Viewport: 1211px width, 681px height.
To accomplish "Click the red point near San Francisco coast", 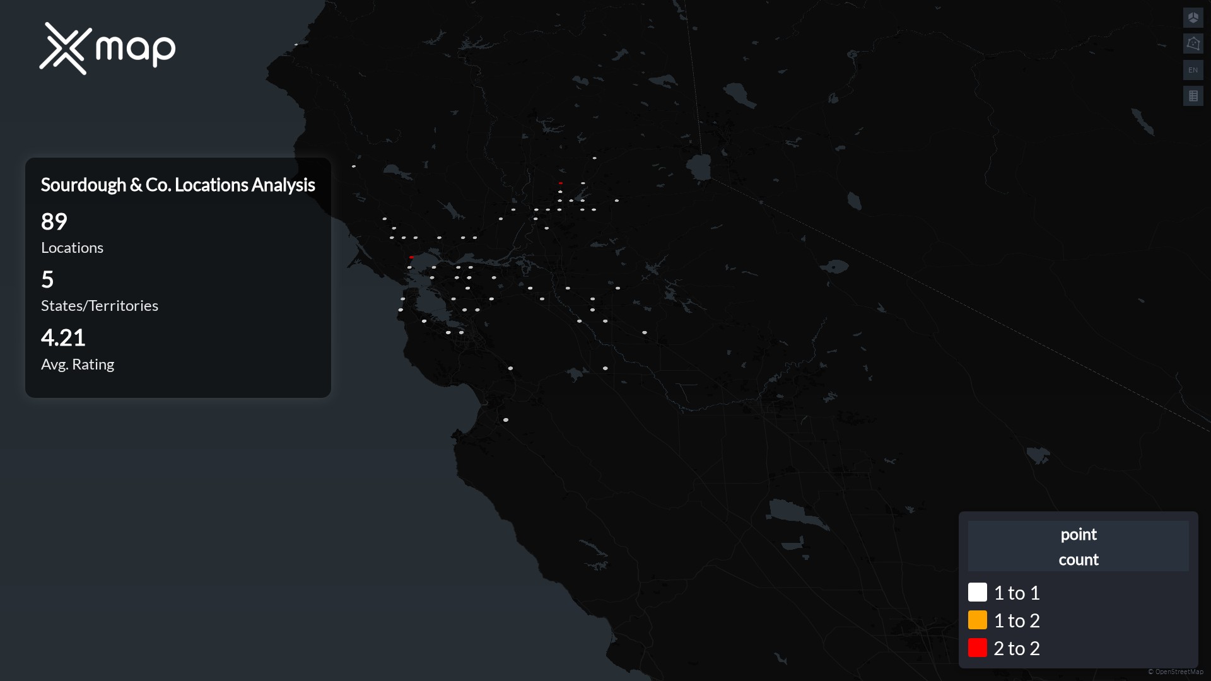I will (x=411, y=257).
